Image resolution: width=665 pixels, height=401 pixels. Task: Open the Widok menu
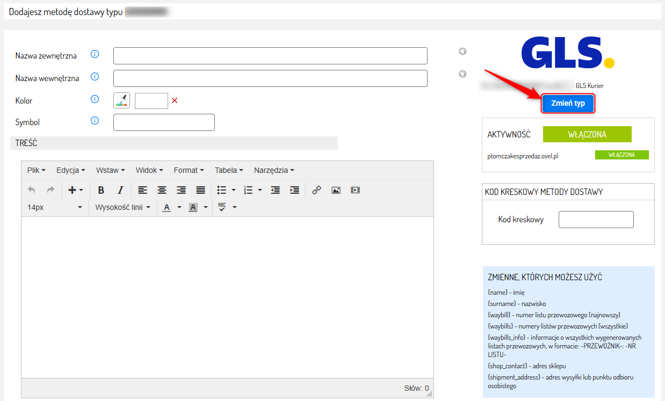149,170
